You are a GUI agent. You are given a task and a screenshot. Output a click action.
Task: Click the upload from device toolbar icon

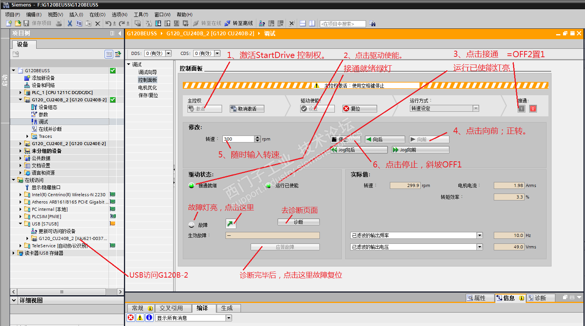tap(167, 23)
